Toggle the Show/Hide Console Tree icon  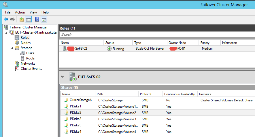click(x=29, y=20)
